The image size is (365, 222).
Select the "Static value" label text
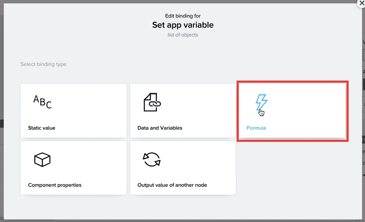(42, 128)
